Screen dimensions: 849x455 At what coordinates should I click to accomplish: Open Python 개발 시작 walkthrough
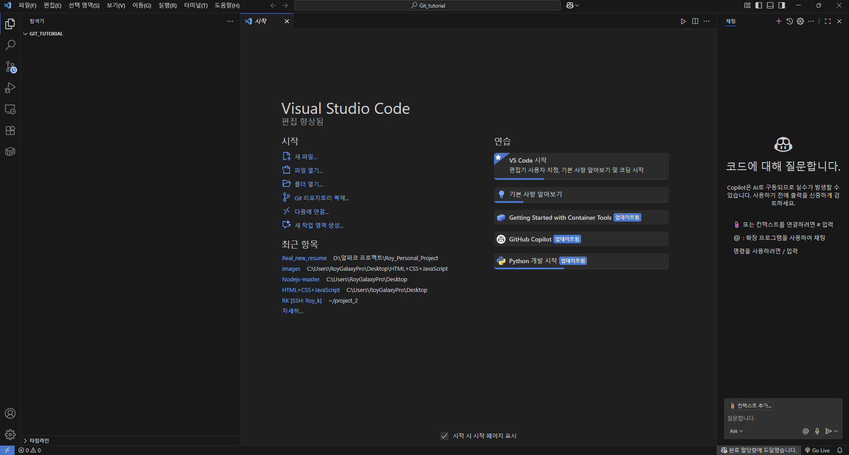(x=581, y=261)
